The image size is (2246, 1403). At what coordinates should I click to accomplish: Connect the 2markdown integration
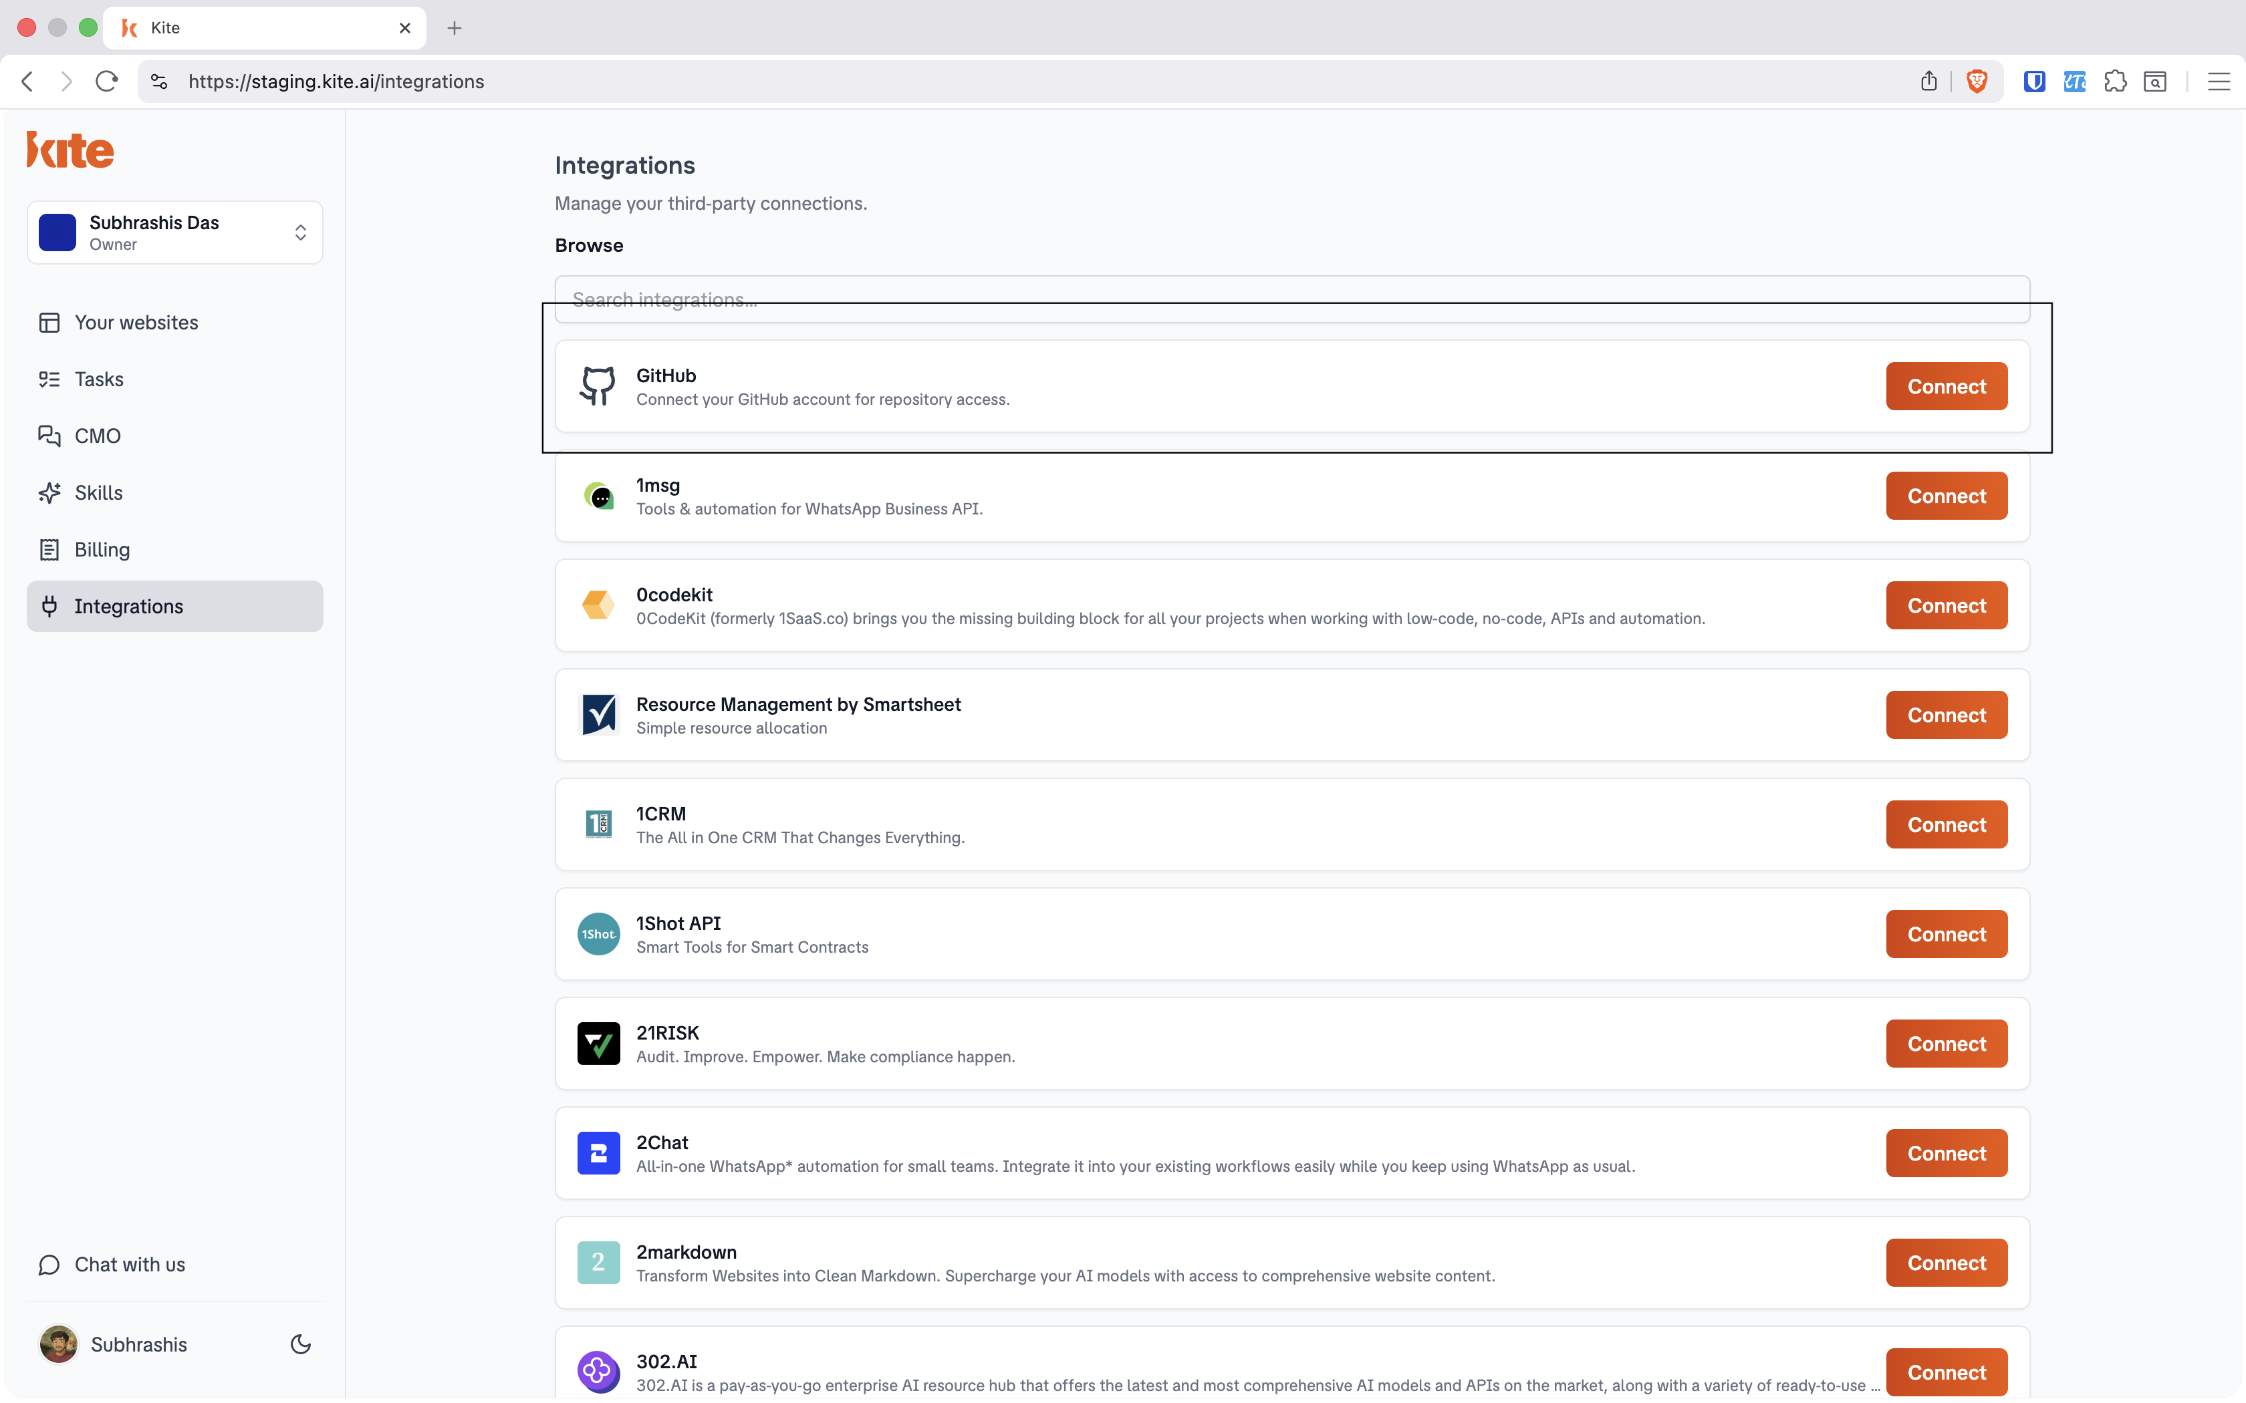[1947, 1262]
